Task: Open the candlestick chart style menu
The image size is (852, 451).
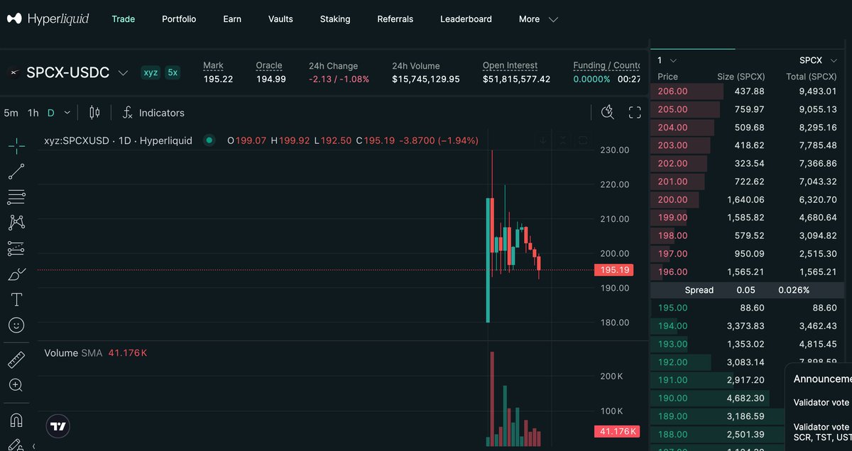Action: tap(94, 113)
